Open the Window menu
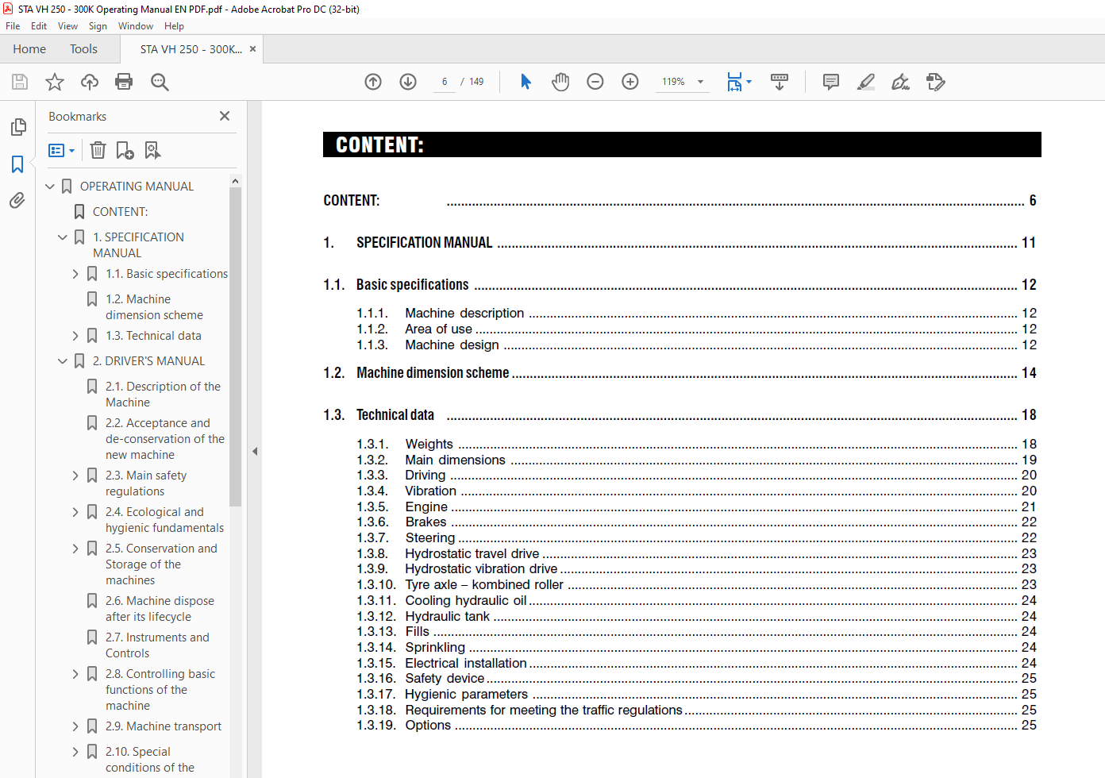The image size is (1105, 778). click(136, 26)
